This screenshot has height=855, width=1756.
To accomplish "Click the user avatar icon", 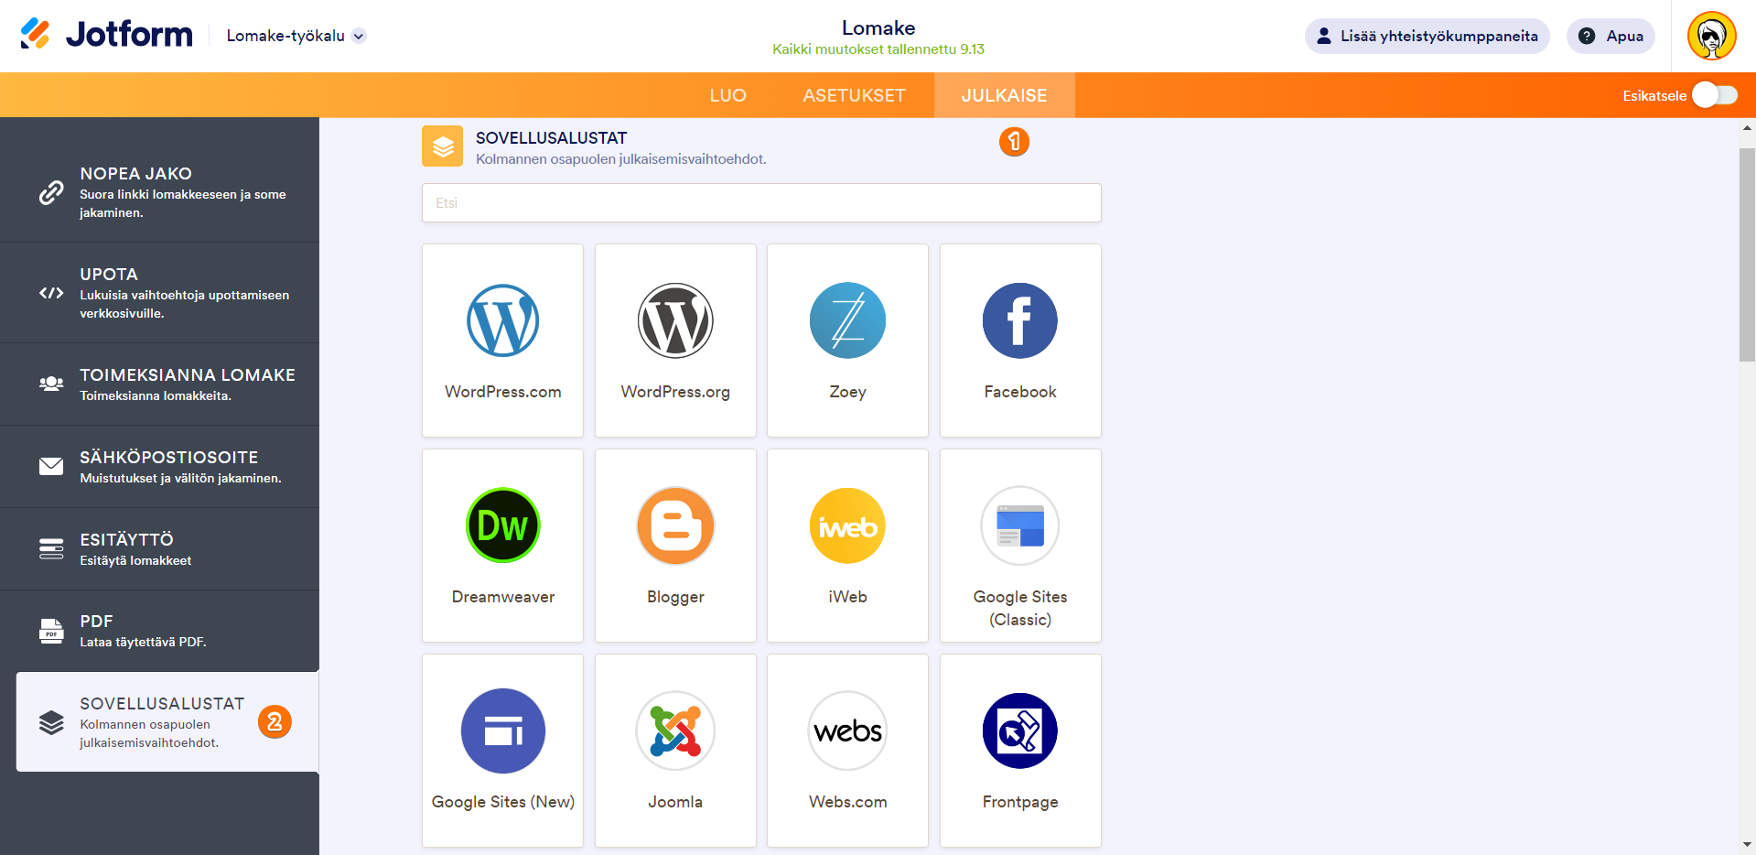I will click(1711, 36).
